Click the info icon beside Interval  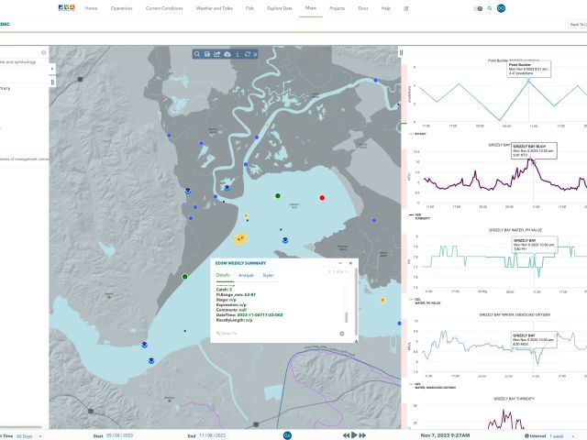tap(526, 436)
